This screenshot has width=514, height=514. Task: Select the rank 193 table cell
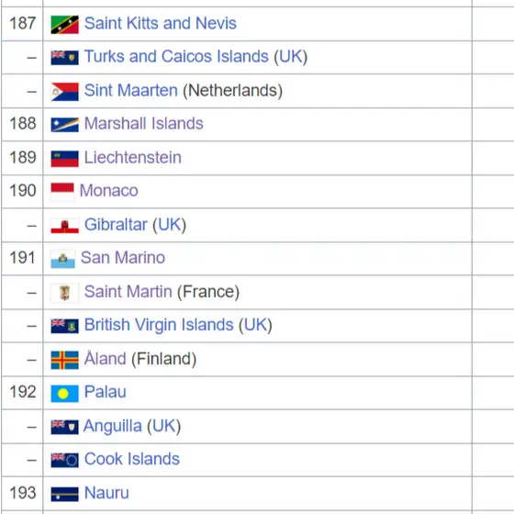[x=22, y=493]
